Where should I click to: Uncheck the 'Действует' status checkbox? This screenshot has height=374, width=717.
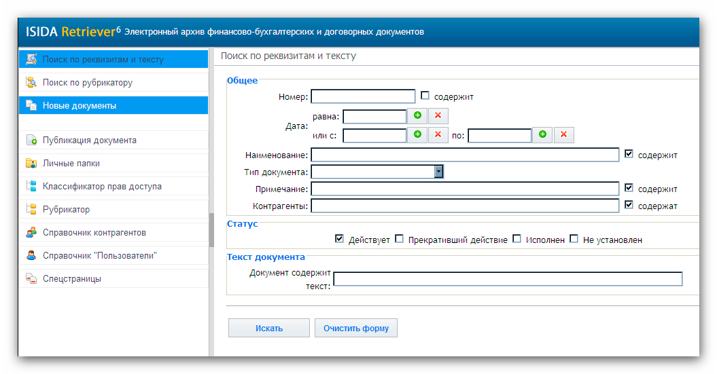pos(339,238)
